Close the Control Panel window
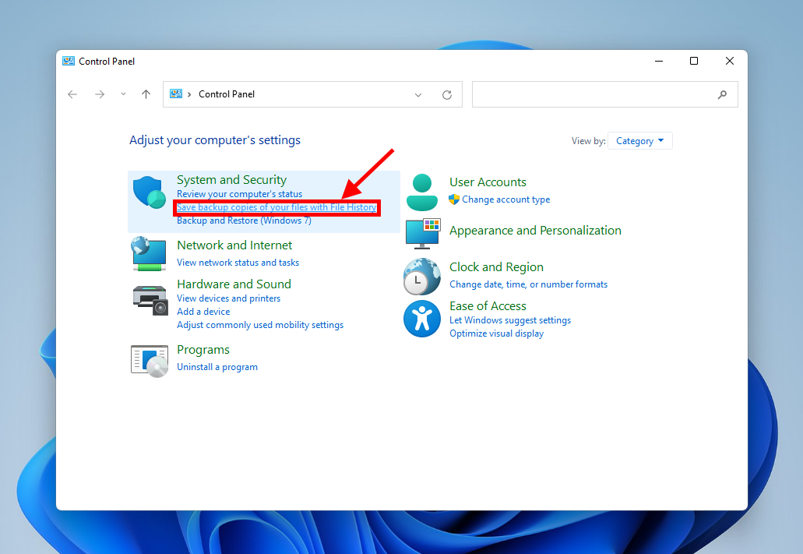This screenshot has width=803, height=554. click(730, 61)
